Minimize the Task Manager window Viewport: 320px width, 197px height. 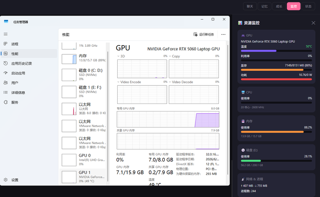[202, 19]
